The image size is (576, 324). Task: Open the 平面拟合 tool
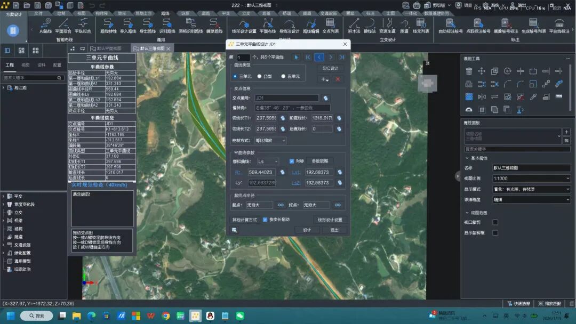coord(63,26)
